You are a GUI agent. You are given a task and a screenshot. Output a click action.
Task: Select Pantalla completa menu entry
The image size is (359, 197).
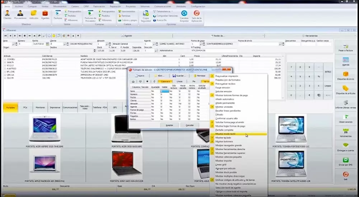[224, 130]
